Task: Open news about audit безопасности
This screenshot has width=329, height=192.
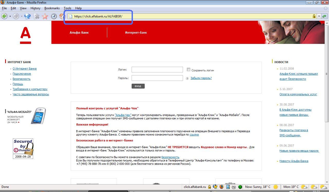Action: (299, 76)
